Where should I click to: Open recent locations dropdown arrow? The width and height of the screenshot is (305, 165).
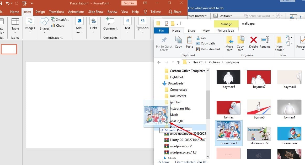[x=173, y=62]
